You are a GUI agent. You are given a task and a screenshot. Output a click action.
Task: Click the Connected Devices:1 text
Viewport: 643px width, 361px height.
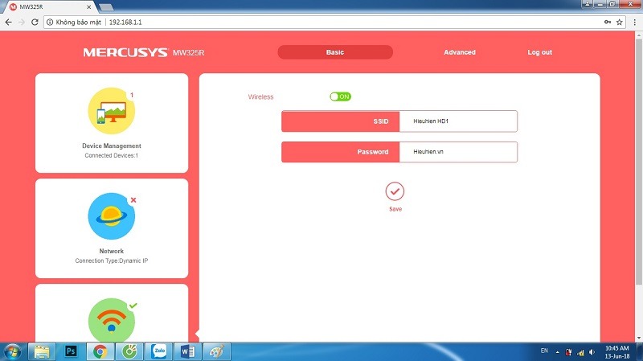112,155
